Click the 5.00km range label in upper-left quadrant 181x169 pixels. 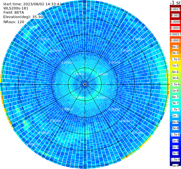32,27
